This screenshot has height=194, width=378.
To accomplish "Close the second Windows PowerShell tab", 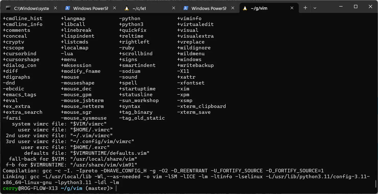I will click(x=233, y=8).
